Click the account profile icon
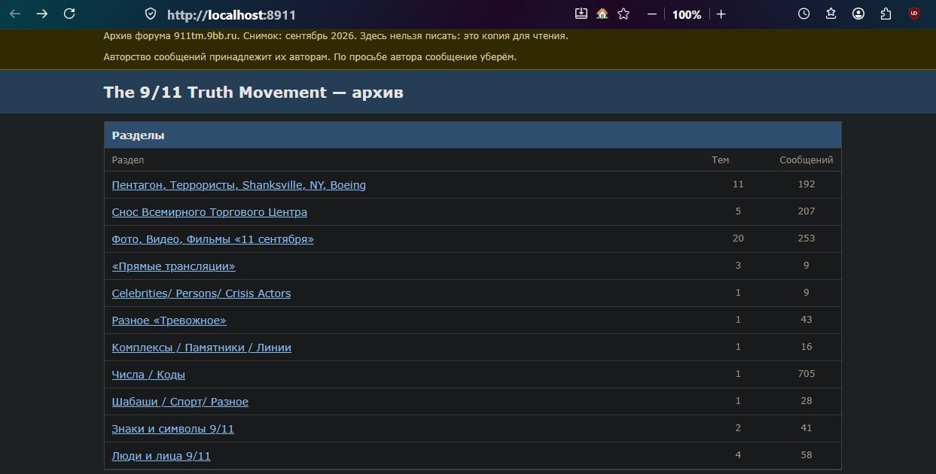Viewport: 936px width, 474px height. [x=858, y=14]
